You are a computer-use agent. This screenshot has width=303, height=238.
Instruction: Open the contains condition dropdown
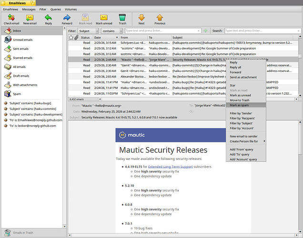coord(111,31)
